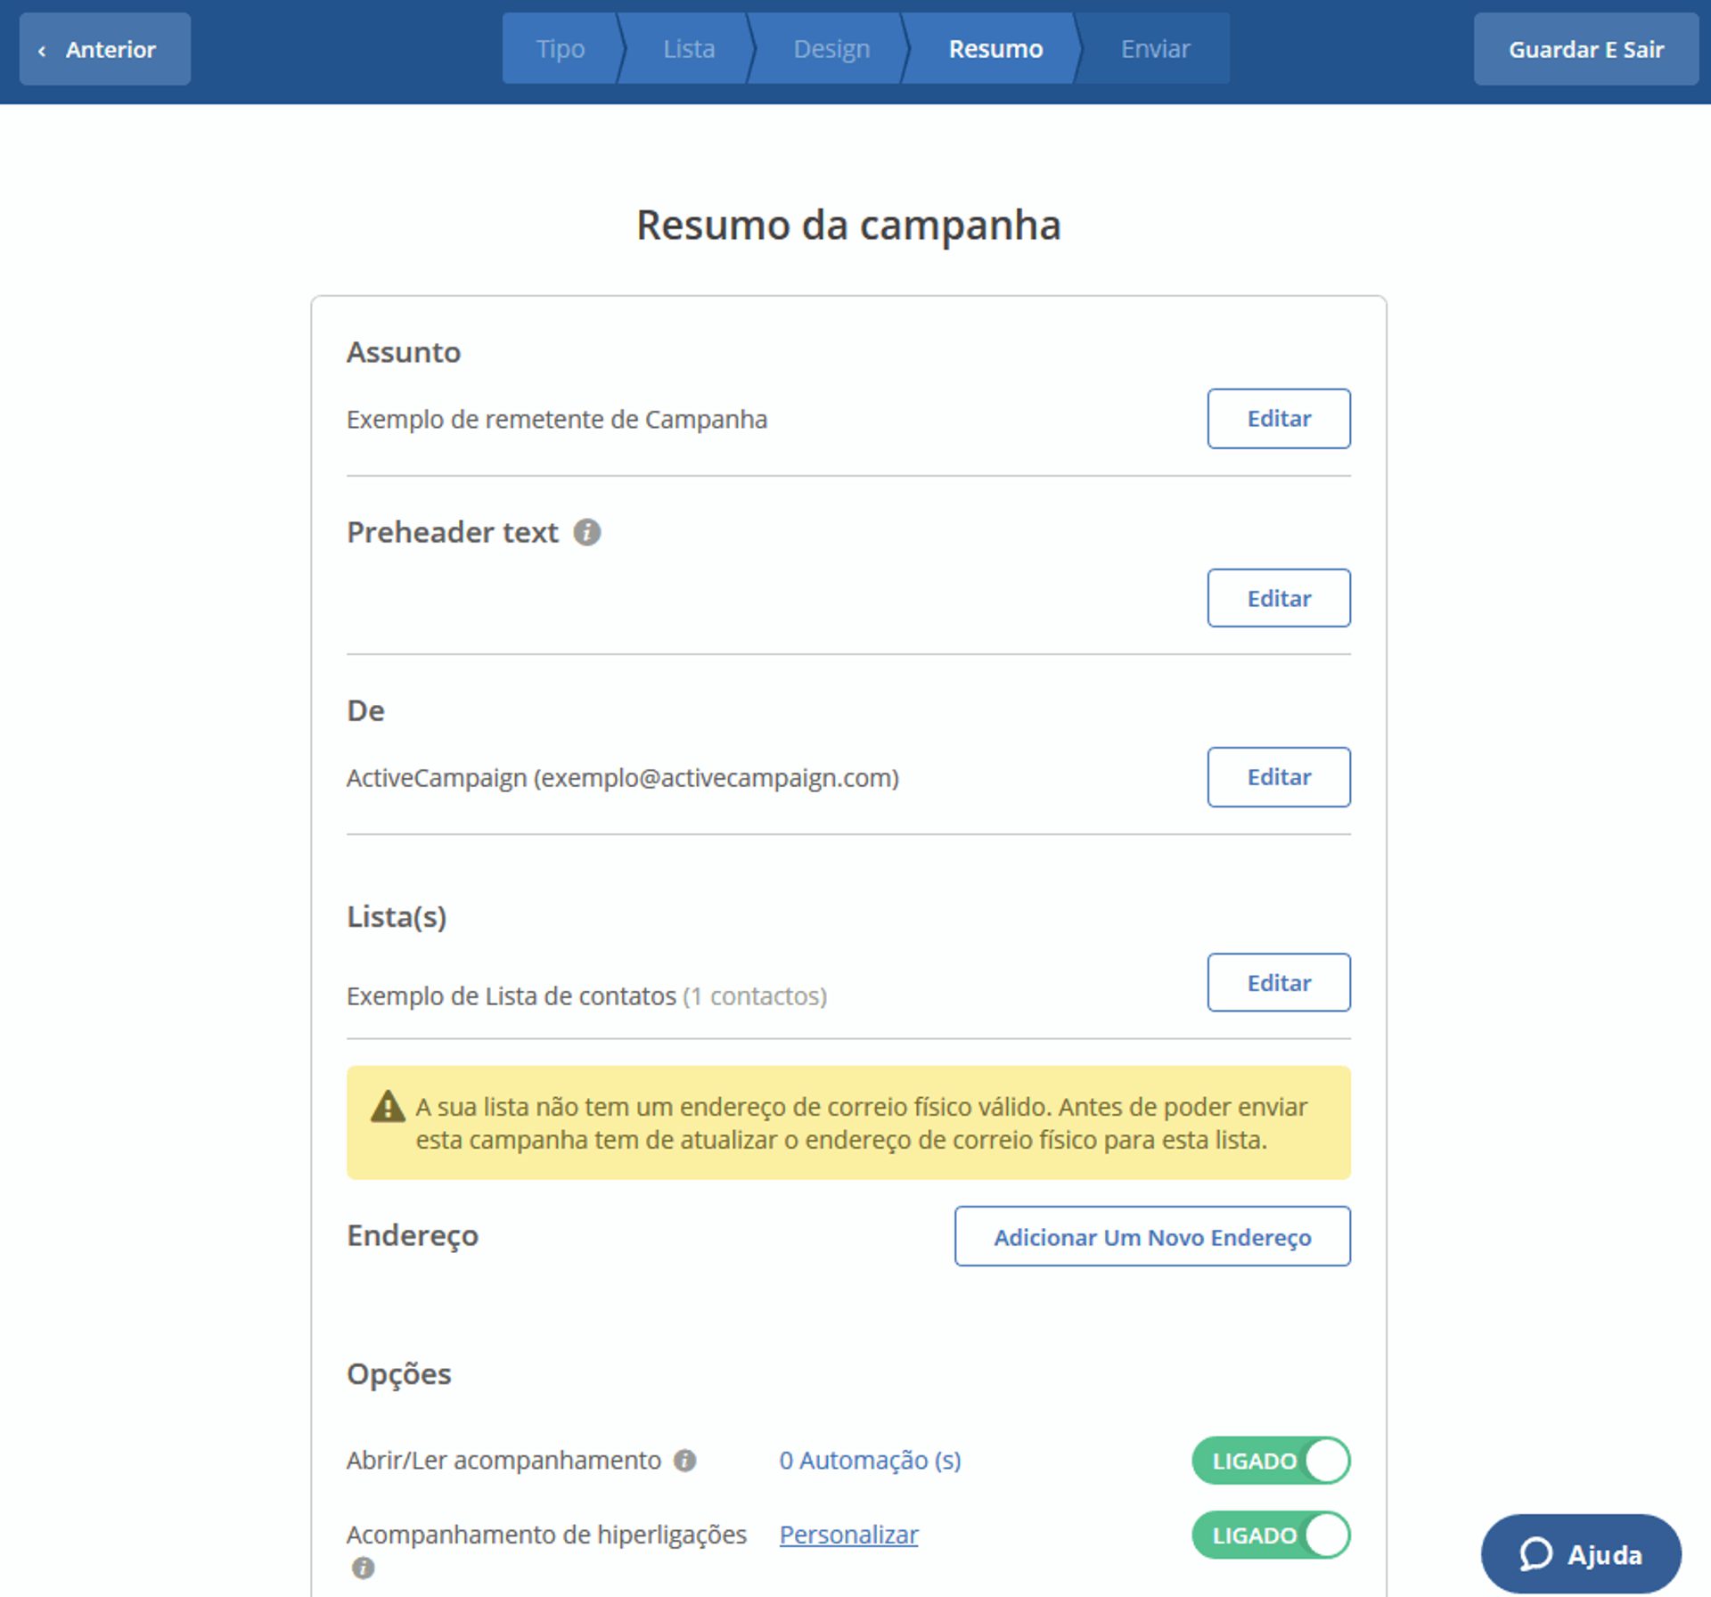1711x1597 pixels.
Task: Open the Personalizar link
Action: point(847,1535)
